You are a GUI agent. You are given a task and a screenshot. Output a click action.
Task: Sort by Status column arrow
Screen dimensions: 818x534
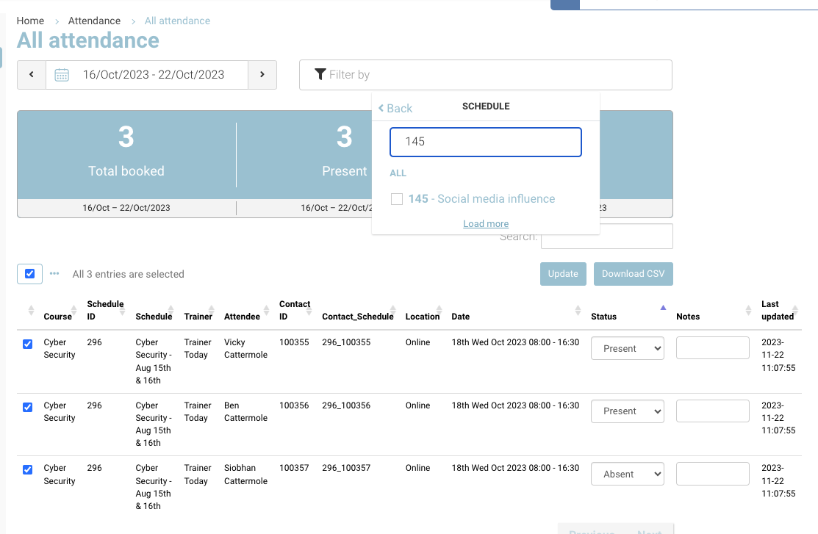click(663, 308)
